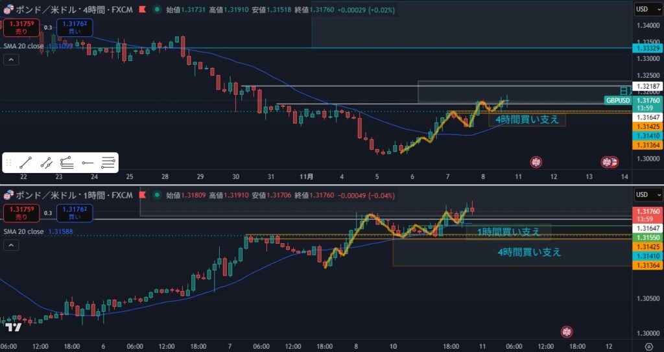Collapse the indicator legend on 4-hour chart
The height and width of the screenshot is (352, 664).
click(x=10, y=60)
